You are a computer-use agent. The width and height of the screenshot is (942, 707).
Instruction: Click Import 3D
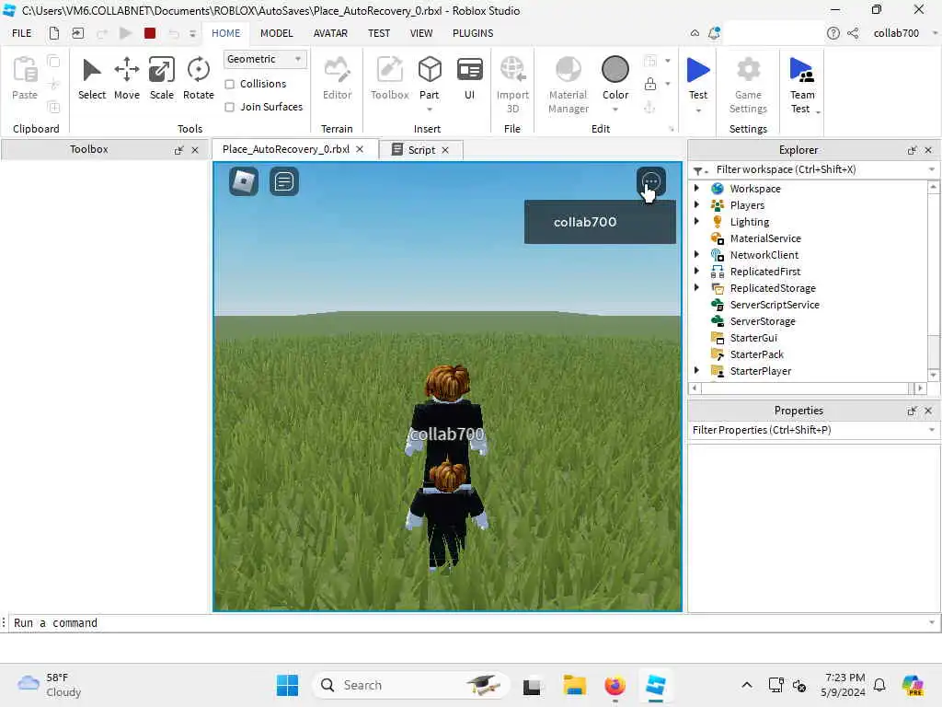(x=512, y=84)
